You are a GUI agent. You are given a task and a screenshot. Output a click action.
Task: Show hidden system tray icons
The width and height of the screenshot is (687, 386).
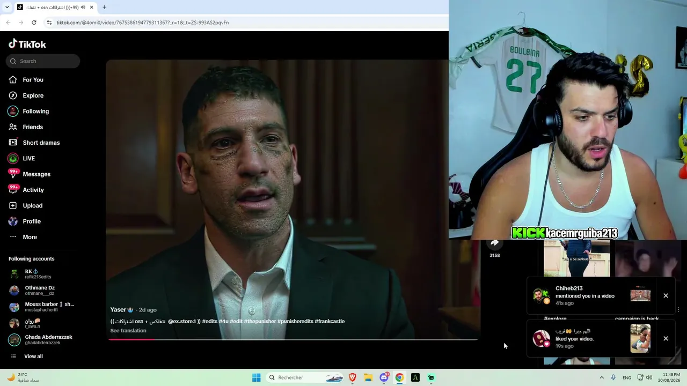point(602,377)
